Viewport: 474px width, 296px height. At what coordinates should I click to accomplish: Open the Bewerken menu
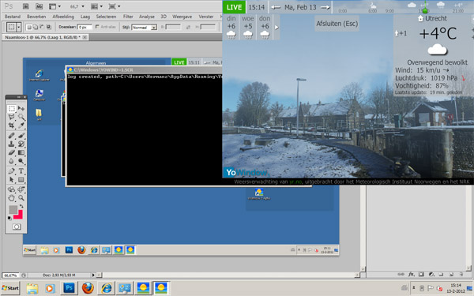click(x=36, y=17)
